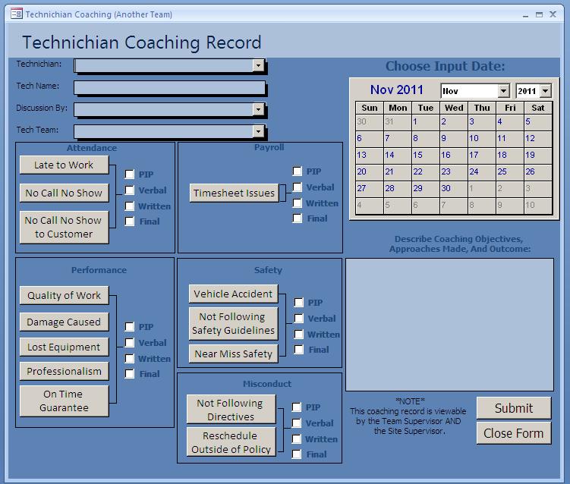
Task: Open the Tech Team dropdown
Action: tap(258, 131)
